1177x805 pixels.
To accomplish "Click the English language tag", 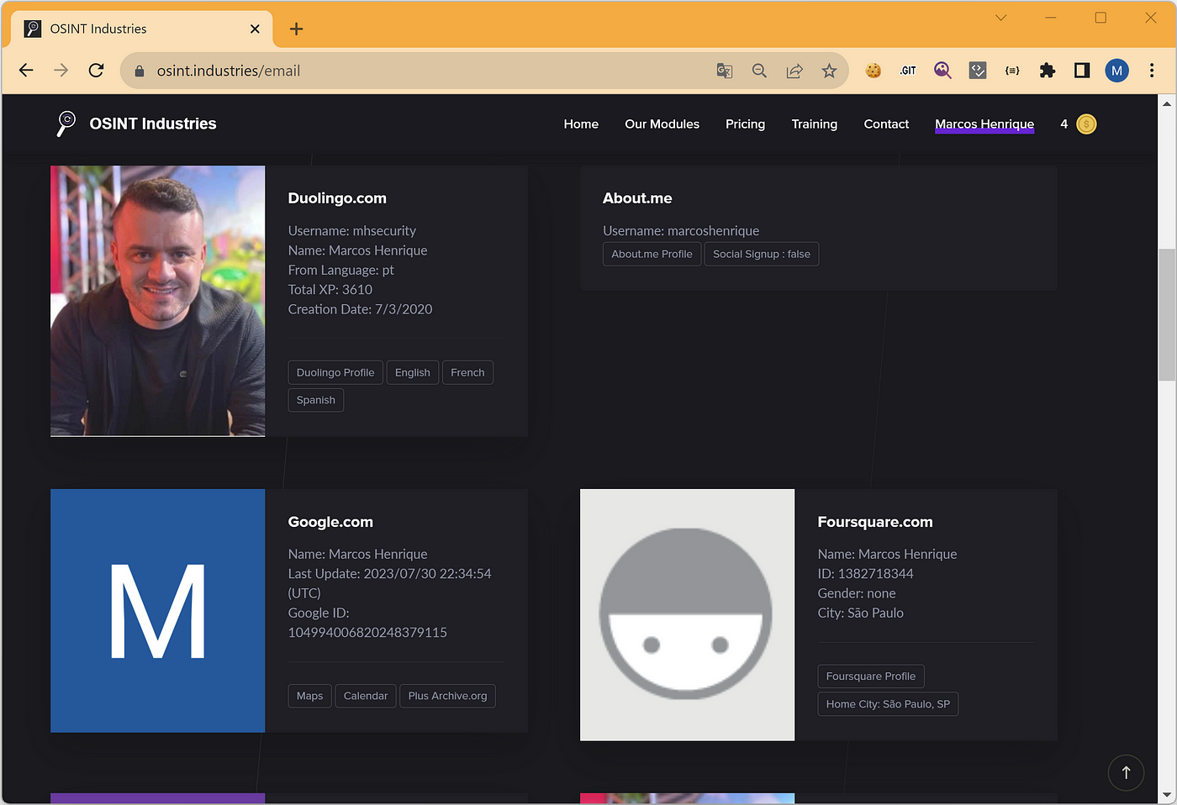I will (413, 372).
